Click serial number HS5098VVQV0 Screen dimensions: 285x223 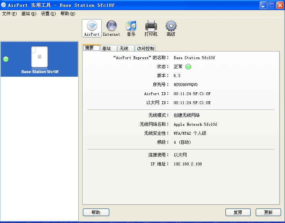[185, 85]
